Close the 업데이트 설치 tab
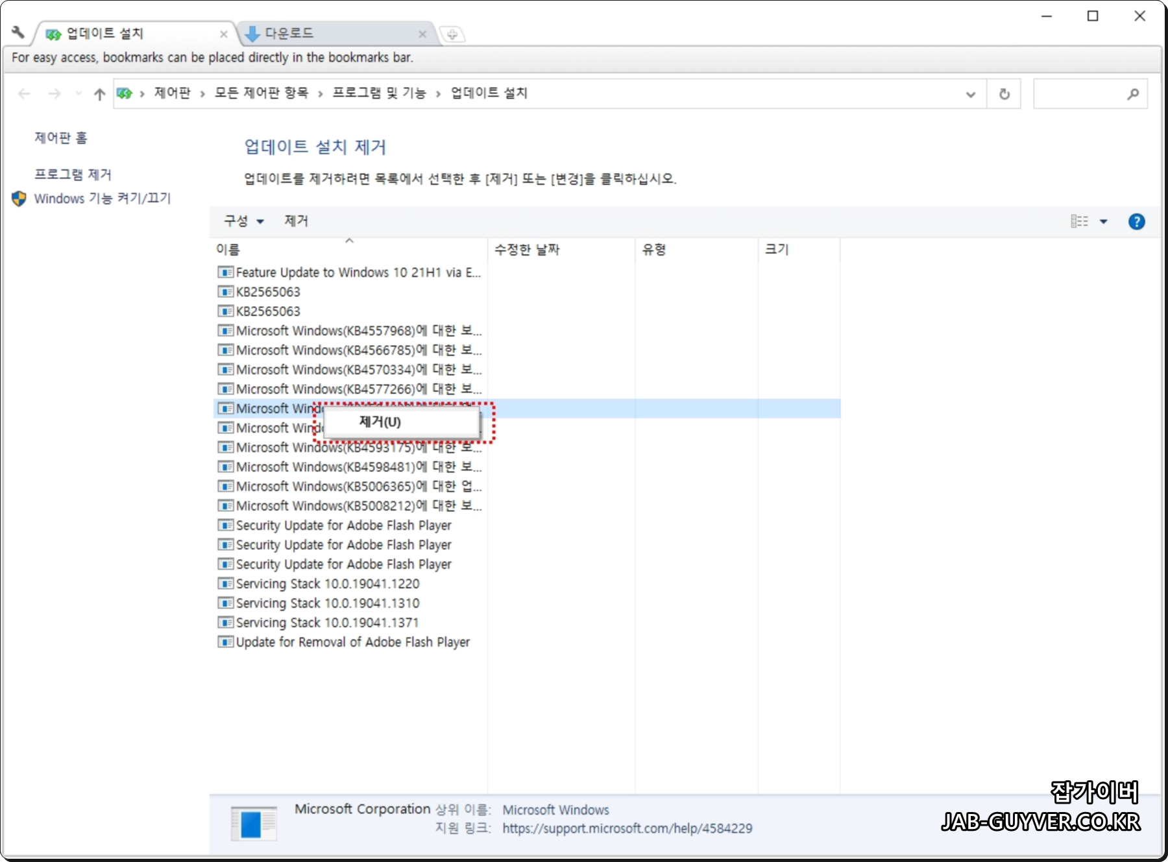 pos(223,34)
